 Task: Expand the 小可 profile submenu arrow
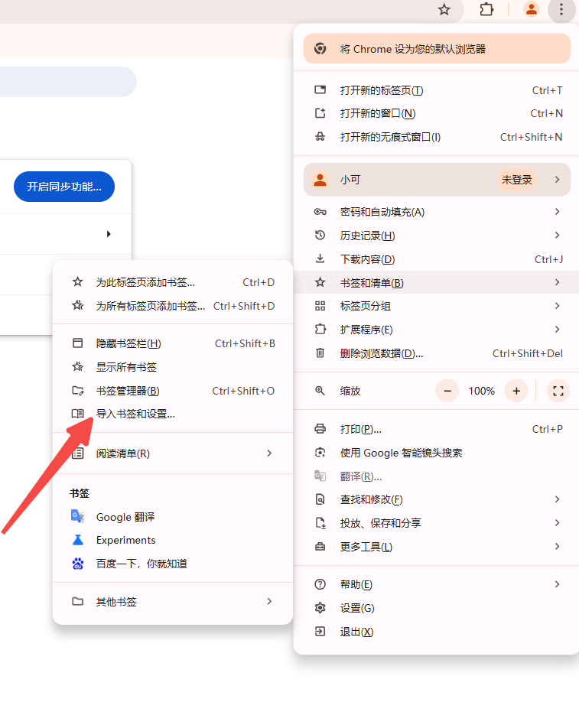point(557,180)
